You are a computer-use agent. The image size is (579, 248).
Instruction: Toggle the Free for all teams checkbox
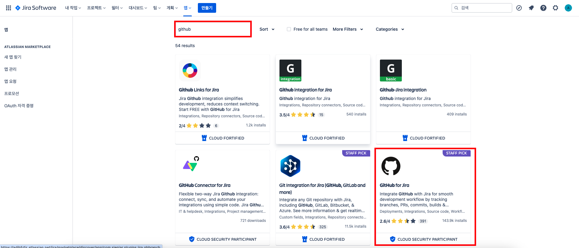point(289,29)
